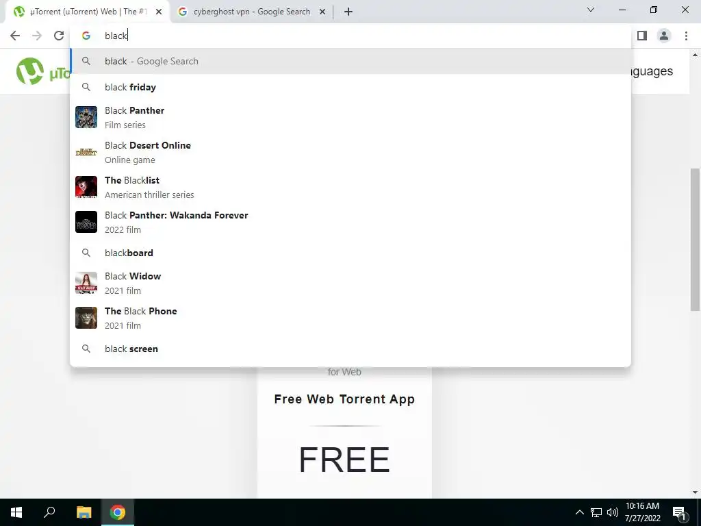Image resolution: width=701 pixels, height=526 pixels.
Task: Open the tab search chevron dropdown
Action: coord(591,10)
